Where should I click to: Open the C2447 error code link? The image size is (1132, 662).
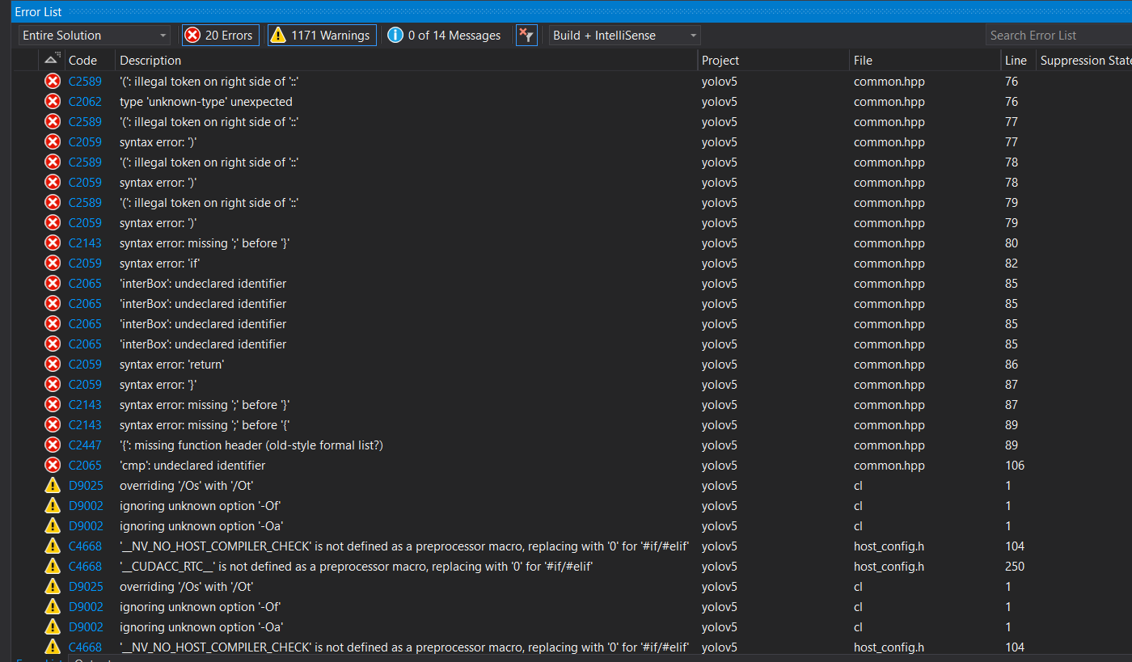pyautogui.click(x=85, y=445)
